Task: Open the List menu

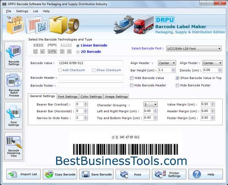Action: point(36,11)
